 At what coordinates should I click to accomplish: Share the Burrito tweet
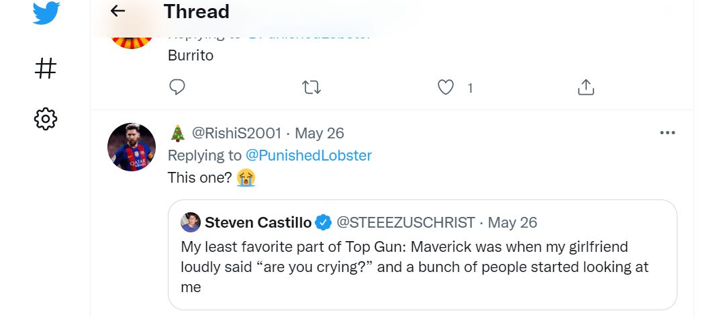[585, 87]
